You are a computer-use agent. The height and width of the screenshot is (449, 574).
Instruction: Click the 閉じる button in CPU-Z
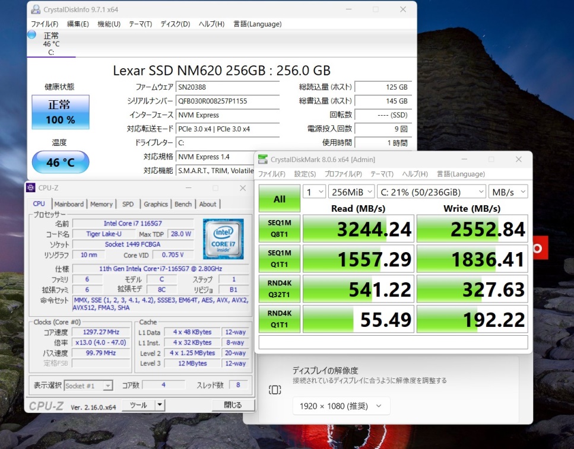[x=233, y=405]
